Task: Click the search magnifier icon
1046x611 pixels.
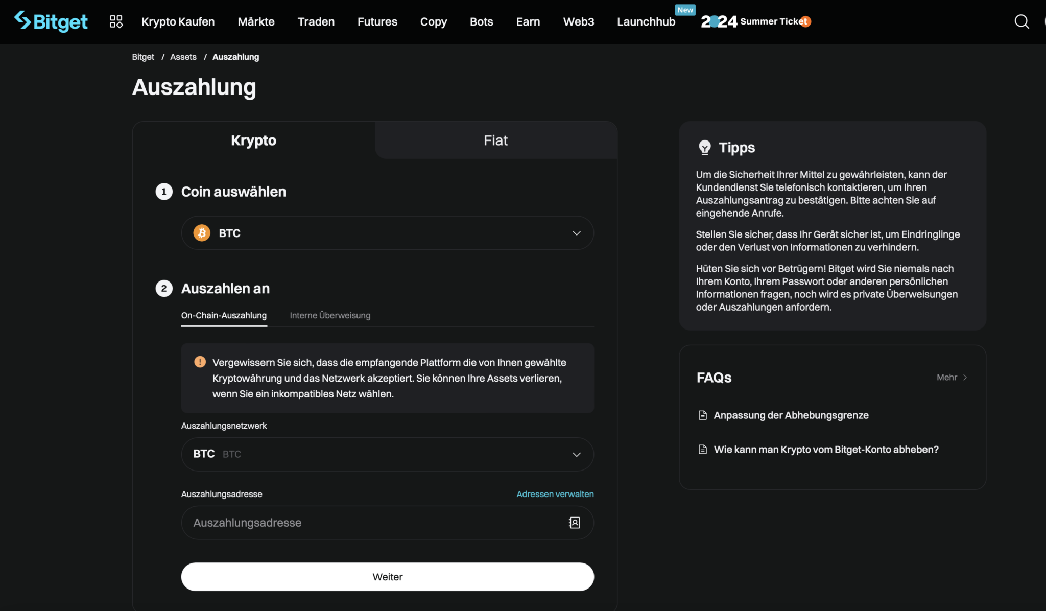Action: [x=1021, y=21]
